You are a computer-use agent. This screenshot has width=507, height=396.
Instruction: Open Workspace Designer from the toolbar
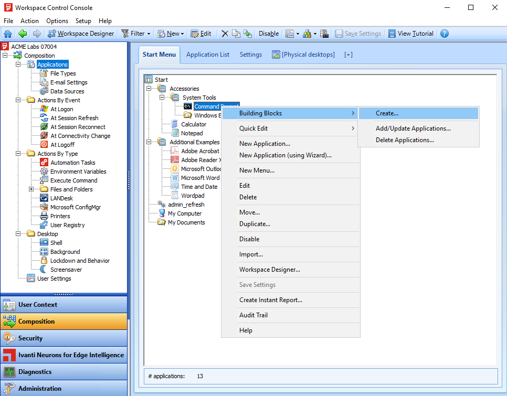tap(81, 34)
